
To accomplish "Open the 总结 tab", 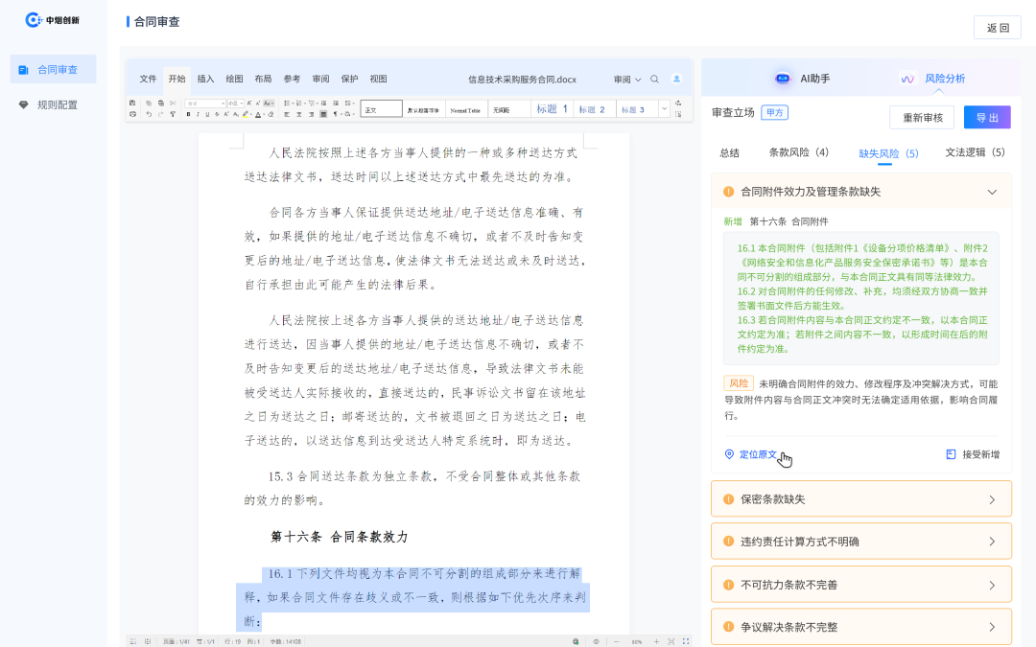I will [x=729, y=153].
